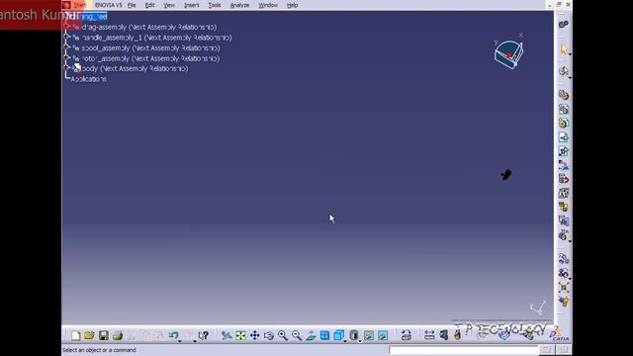Open the Measure Between tool
This screenshot has width=633, height=356.
pyautogui.click(x=429, y=335)
